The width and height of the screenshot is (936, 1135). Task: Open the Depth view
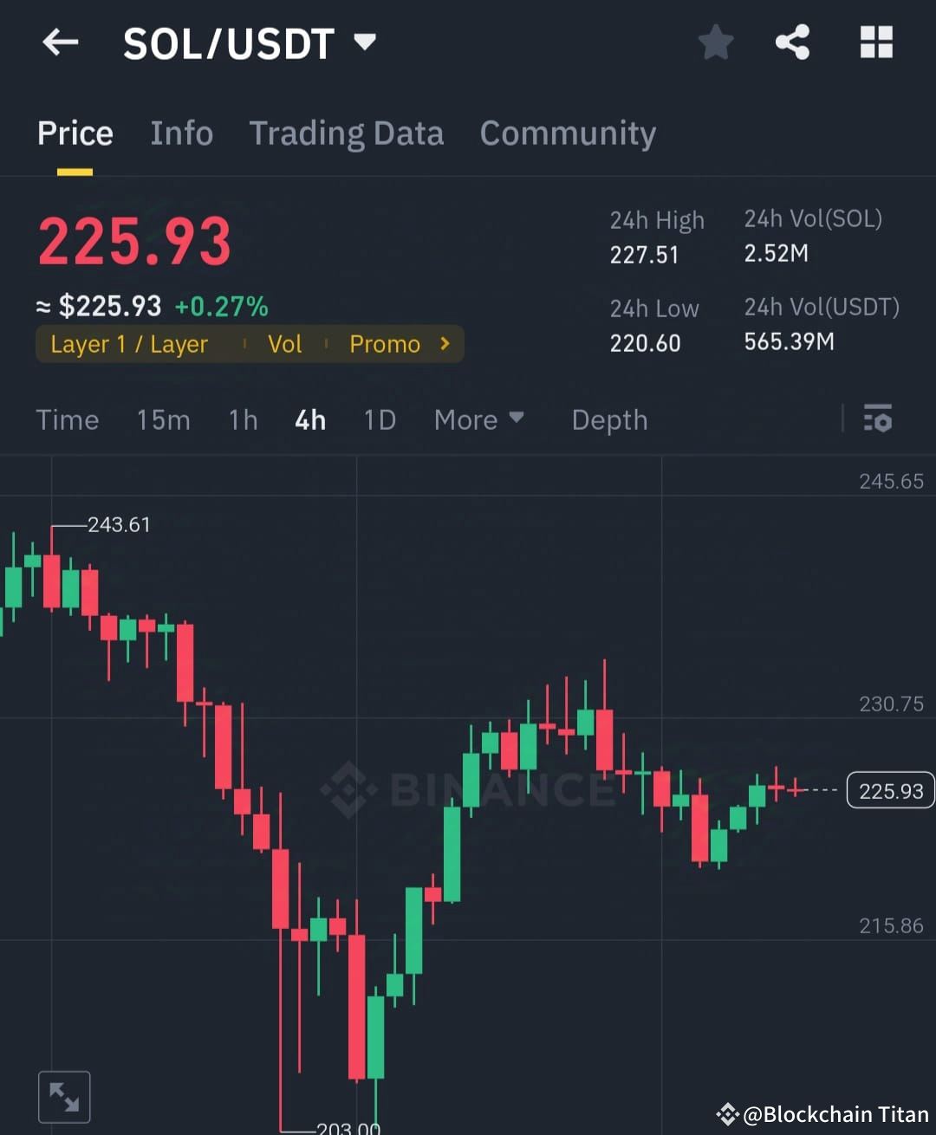point(609,420)
